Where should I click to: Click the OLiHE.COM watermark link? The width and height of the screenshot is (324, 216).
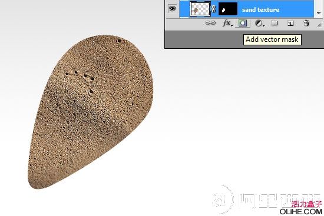(x=300, y=212)
